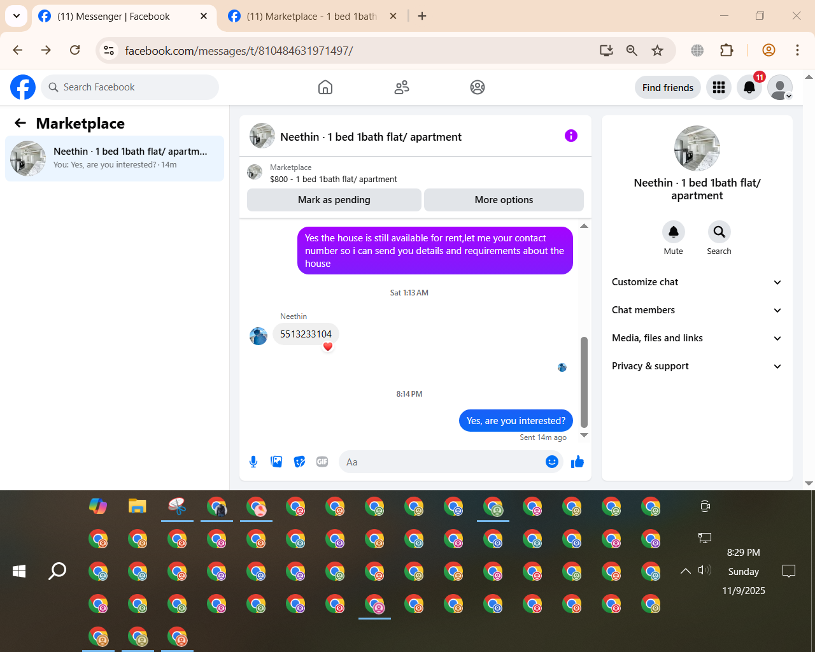Image resolution: width=815 pixels, height=652 pixels.
Task: Bookmark this page with the star icon
Action: [658, 50]
